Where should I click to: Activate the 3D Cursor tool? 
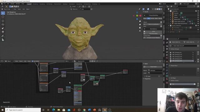click(x=3, y=17)
